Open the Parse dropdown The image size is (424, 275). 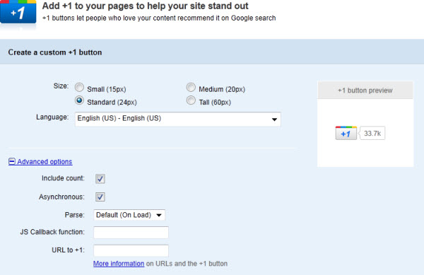point(129,215)
